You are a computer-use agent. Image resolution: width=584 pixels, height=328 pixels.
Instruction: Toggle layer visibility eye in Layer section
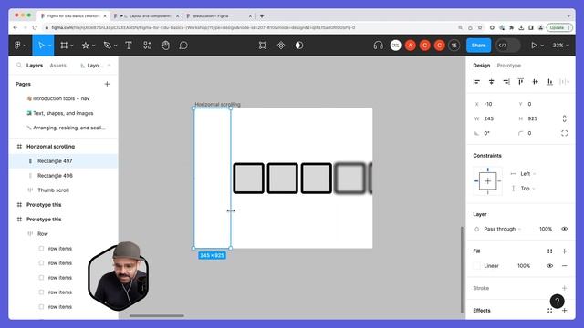coord(564,229)
